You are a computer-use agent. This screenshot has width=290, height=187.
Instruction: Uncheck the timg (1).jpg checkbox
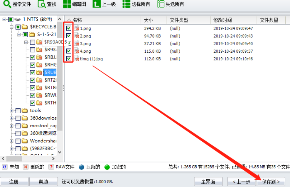69,59
